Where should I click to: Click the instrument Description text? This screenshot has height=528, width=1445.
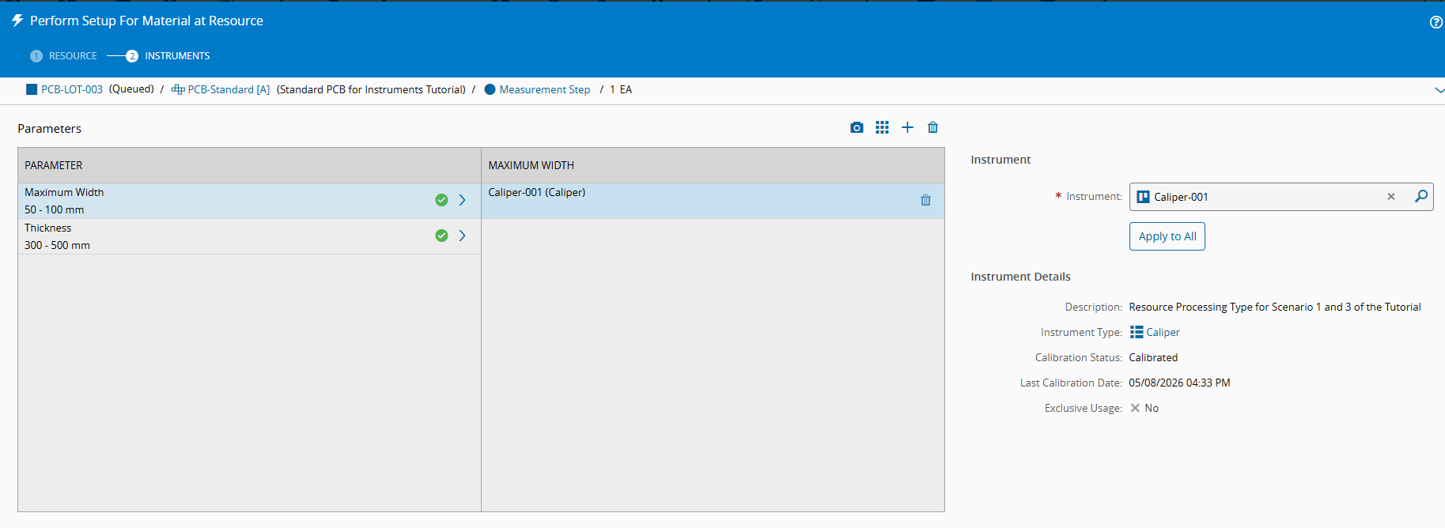(x=1275, y=307)
